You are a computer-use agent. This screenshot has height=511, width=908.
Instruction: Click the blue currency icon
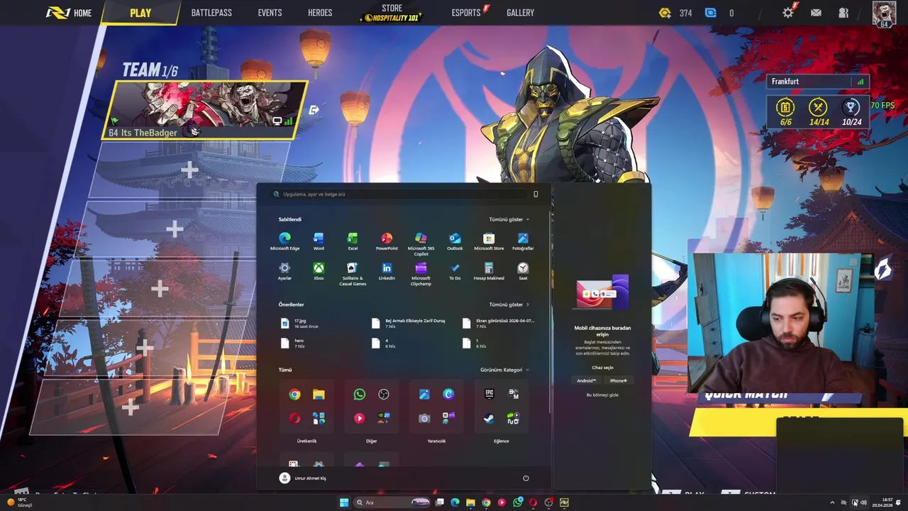[x=711, y=13]
